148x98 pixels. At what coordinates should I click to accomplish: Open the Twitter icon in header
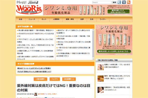coord(119,2)
